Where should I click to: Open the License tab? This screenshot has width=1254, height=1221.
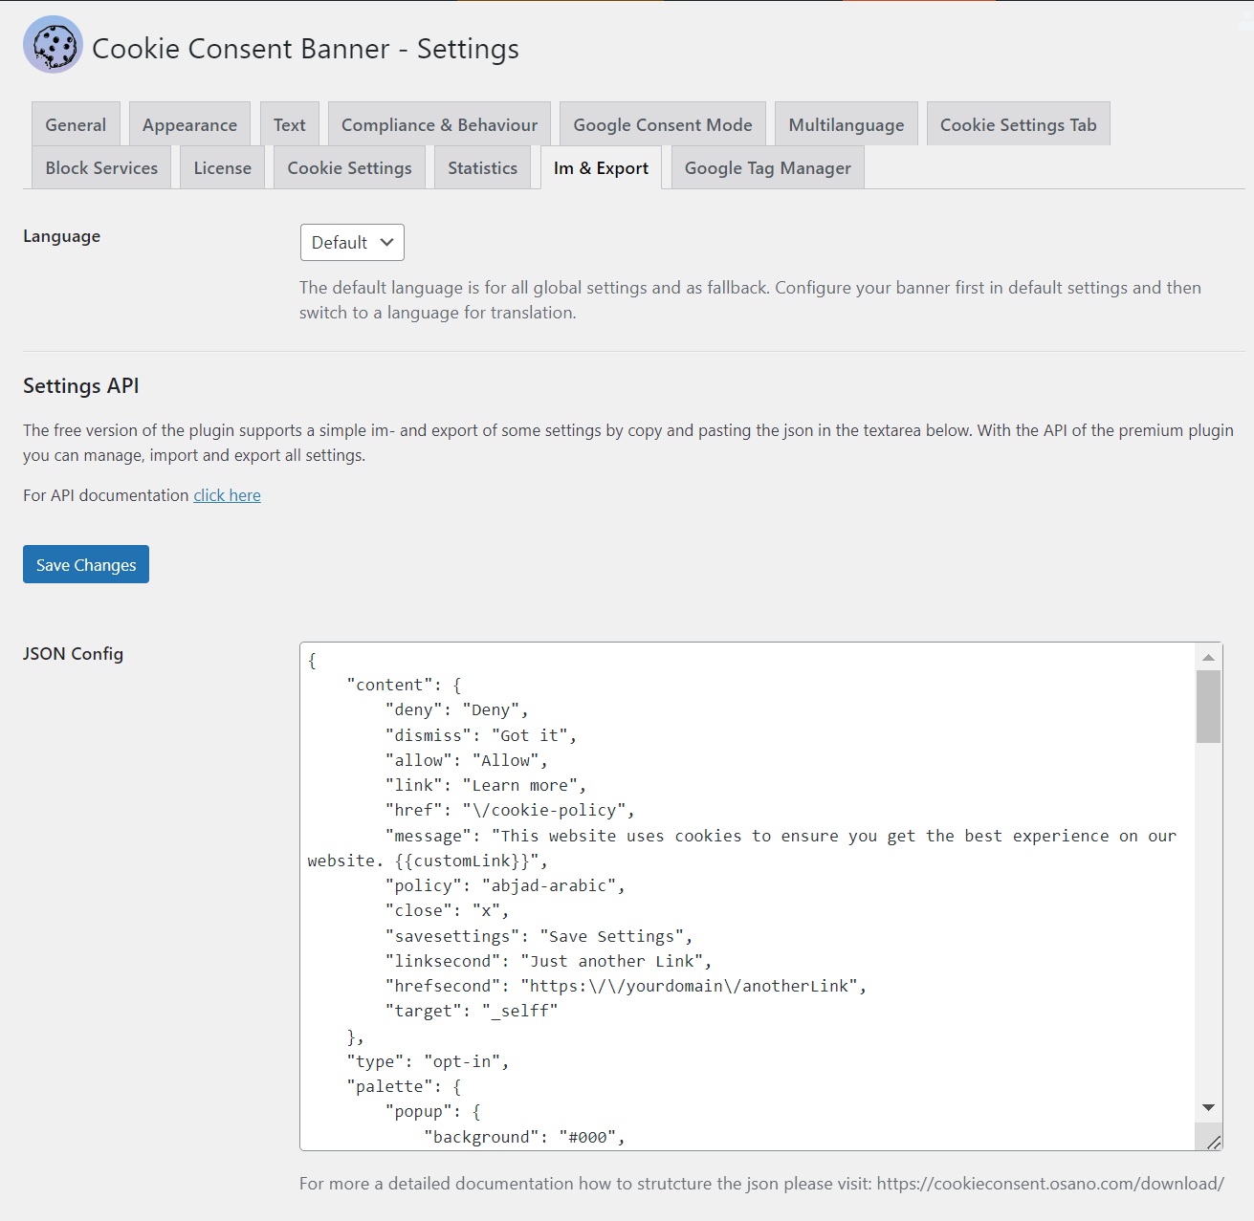coord(222,167)
